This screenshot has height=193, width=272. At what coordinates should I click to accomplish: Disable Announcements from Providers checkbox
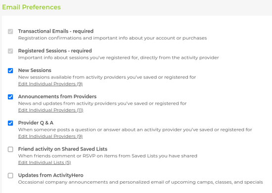point(10,97)
